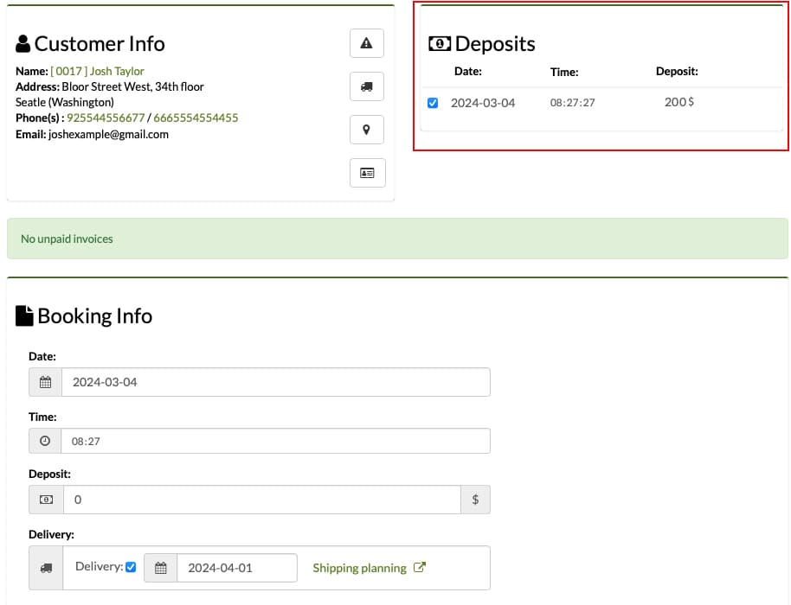Open the Shipping planning link

tap(359, 568)
